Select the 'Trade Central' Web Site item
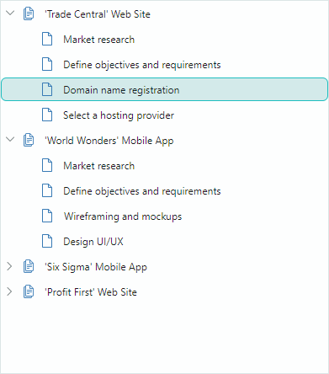This screenshot has height=374, width=329. point(98,14)
